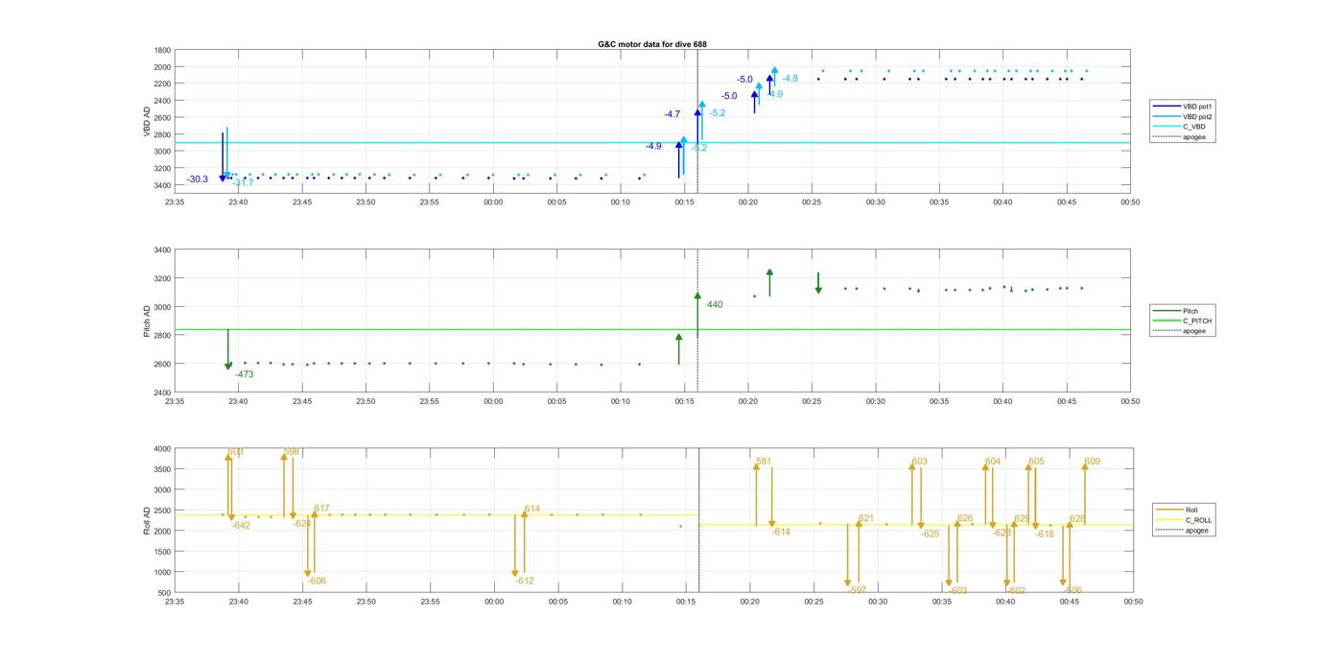Click the "-597" roll data label
This screenshot has width=1343, height=665.
[857, 590]
